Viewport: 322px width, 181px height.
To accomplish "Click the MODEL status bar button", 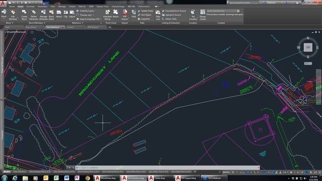I will (226, 172).
